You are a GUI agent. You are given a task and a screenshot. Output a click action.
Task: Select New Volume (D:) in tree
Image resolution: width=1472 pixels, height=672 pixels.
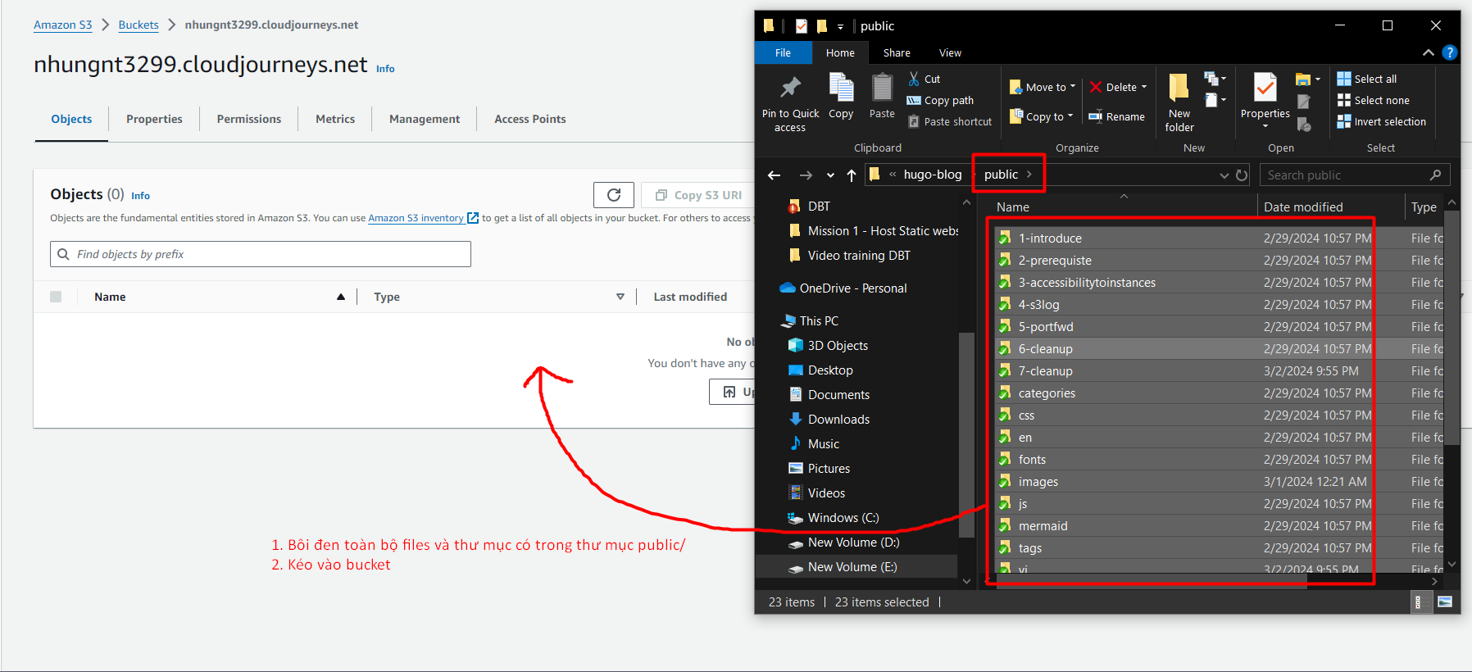coord(853,543)
